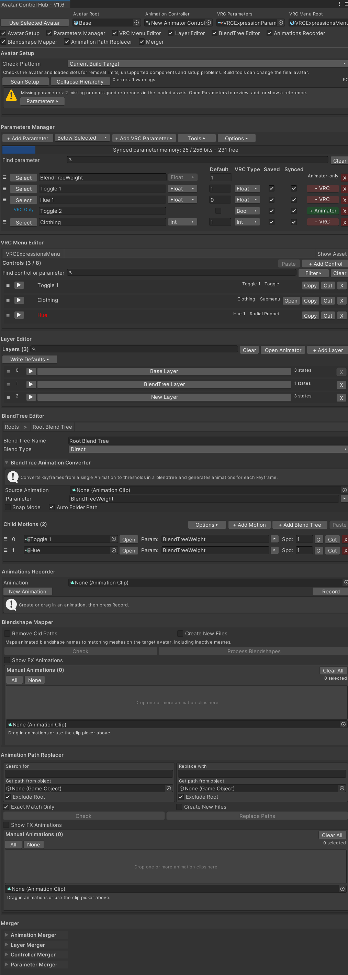Viewport: 348px width, 975px height.
Task: Open the Source Animation clip picker
Action: (x=345, y=490)
